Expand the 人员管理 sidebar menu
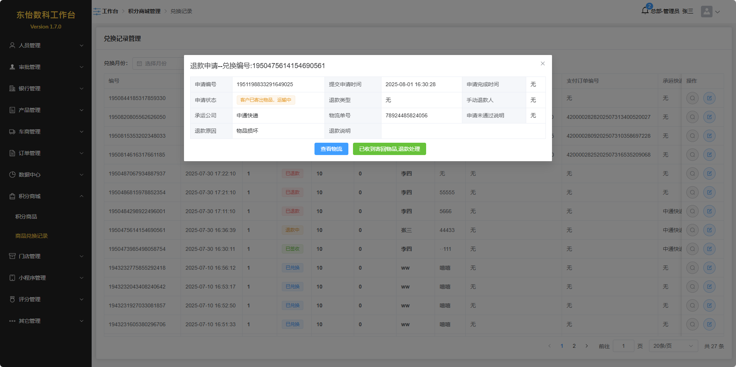 [46, 45]
